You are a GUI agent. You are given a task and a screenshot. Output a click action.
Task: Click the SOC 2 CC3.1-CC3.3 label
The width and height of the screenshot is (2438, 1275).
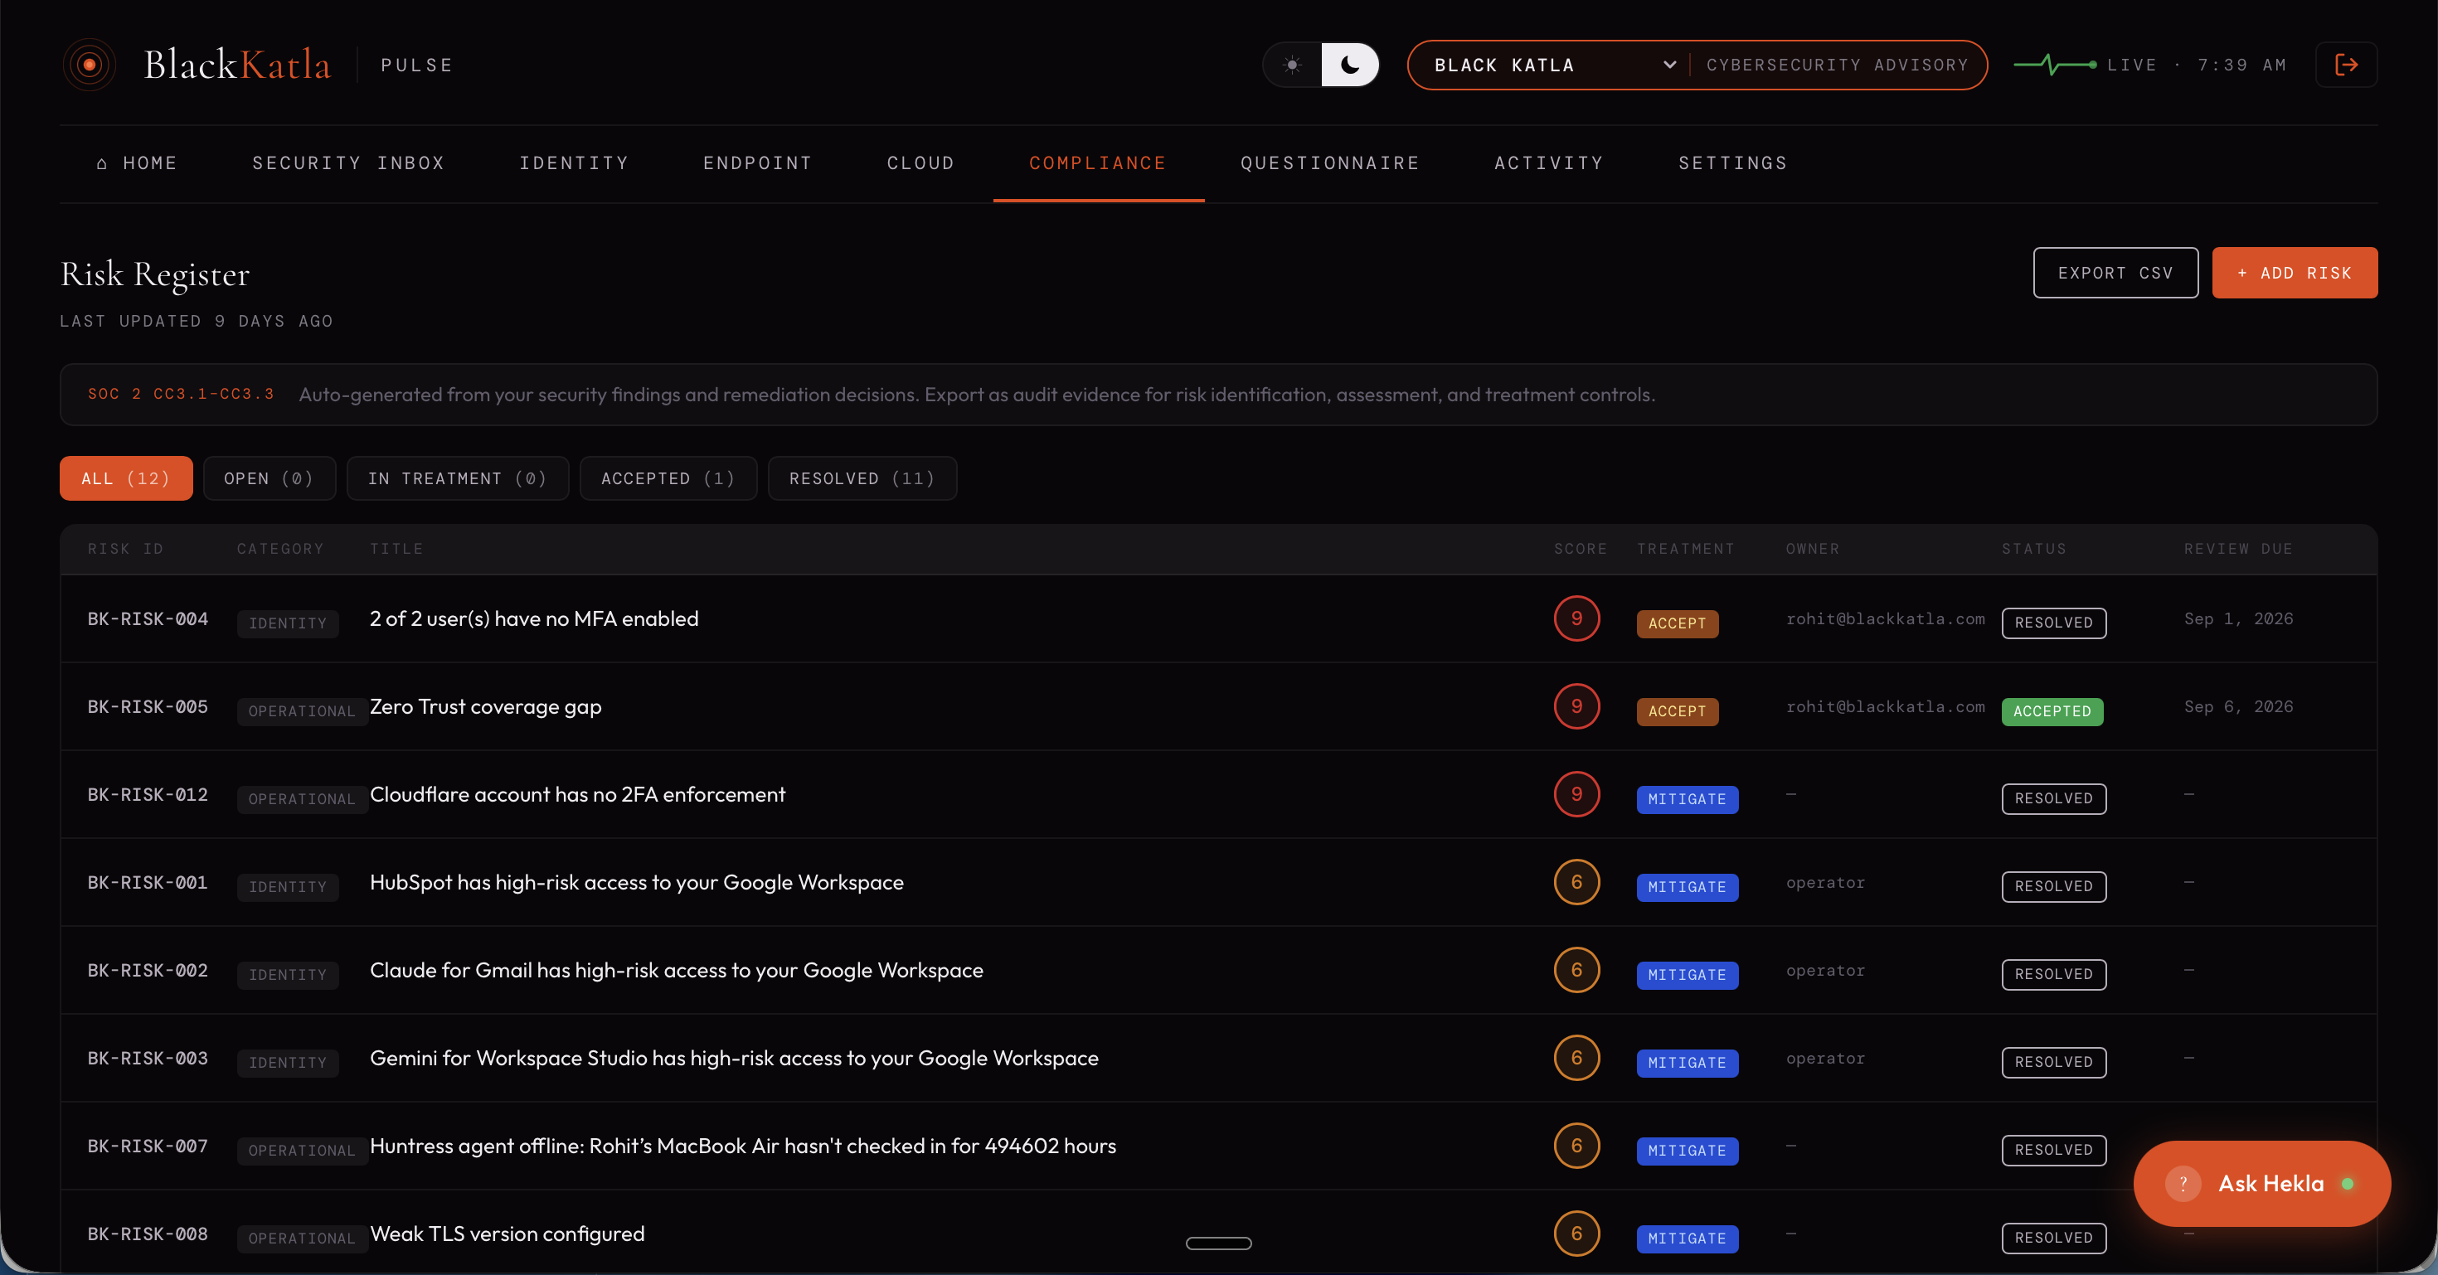[x=181, y=394]
